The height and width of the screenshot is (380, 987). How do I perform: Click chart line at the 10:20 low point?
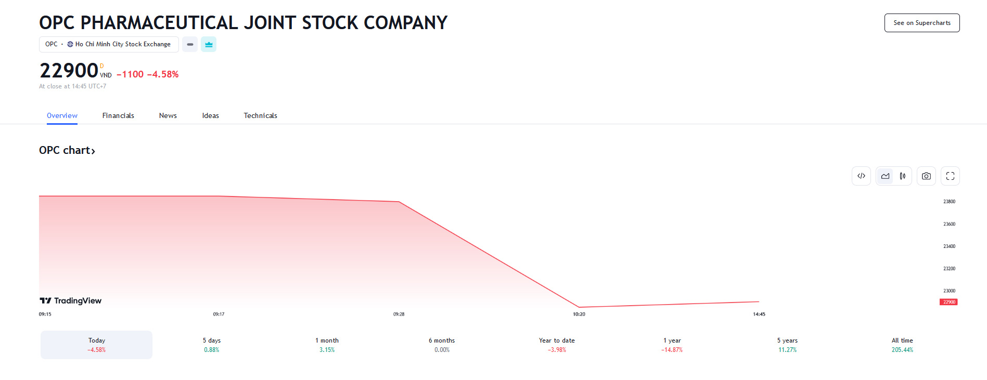pos(579,307)
